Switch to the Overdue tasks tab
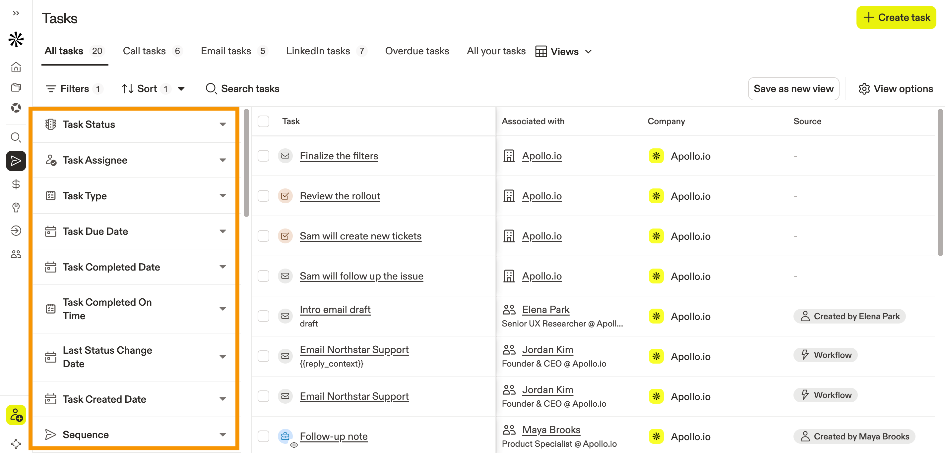Image resolution: width=945 pixels, height=453 pixels. [417, 51]
